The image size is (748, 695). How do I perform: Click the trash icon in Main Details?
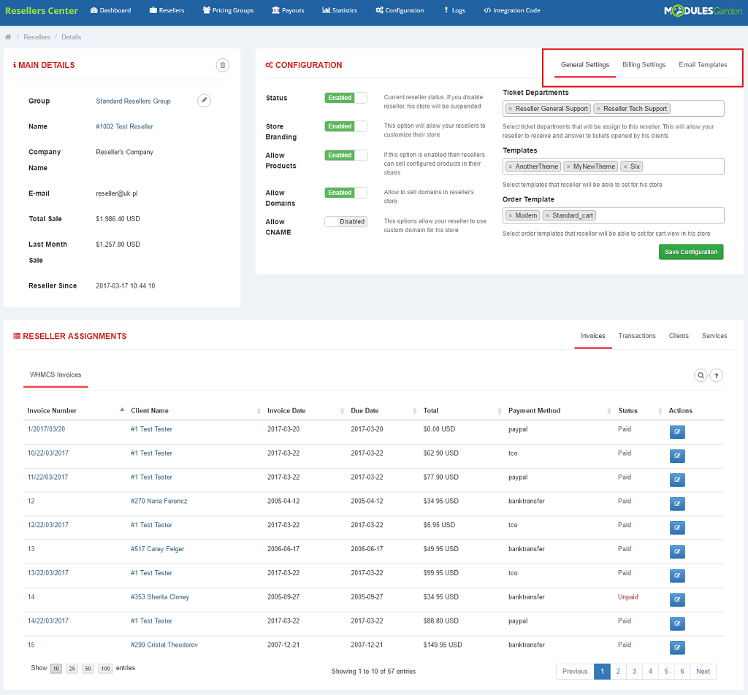click(222, 65)
